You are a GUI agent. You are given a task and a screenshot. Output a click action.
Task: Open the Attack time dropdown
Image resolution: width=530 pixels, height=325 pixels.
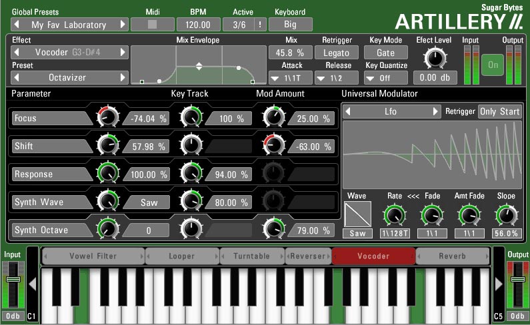tap(291, 77)
